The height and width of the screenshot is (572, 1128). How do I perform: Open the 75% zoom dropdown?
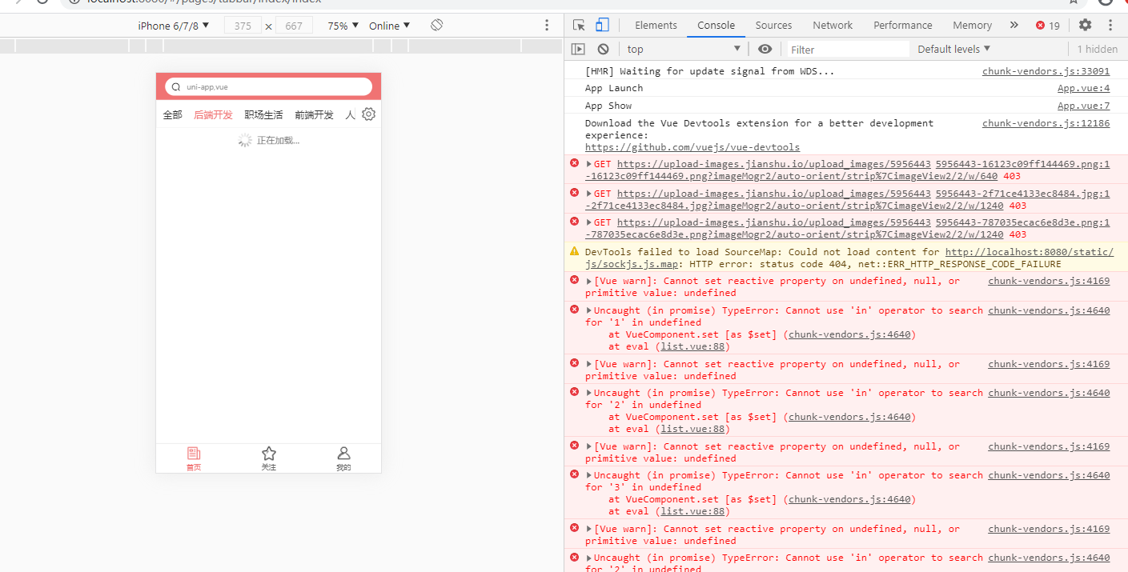343,26
